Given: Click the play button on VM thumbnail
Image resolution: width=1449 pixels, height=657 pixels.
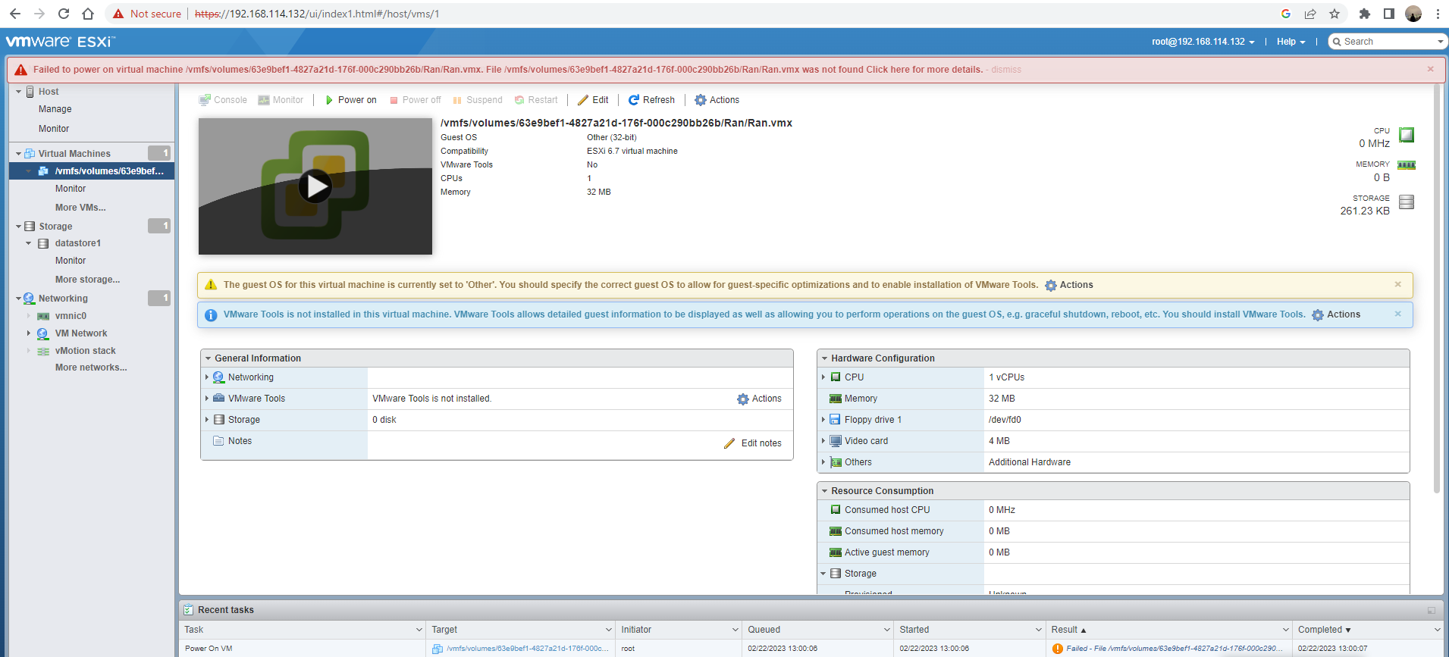Looking at the screenshot, I should 315,186.
